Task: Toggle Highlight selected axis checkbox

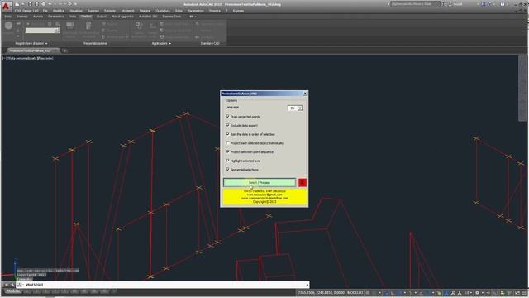Action: 228,161
